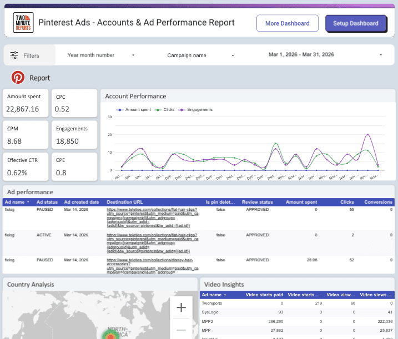Select the MPP2 row in Video Insights
Screen dimensions: 398x339
(x=297, y=321)
